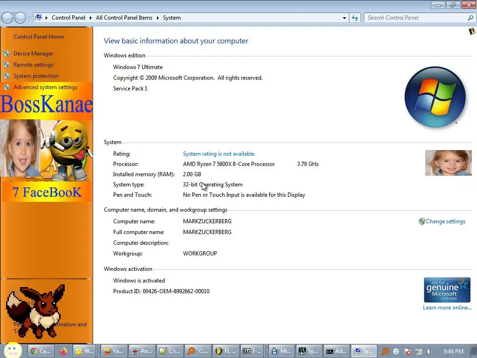Click the Action Center flag tray icon
This screenshot has width=477, height=358.
click(x=408, y=352)
